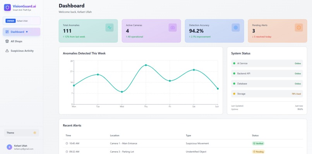Image resolution: width=312 pixels, height=154 pixels.
Task: Click the Backend API status row
Action: click(x=267, y=74)
